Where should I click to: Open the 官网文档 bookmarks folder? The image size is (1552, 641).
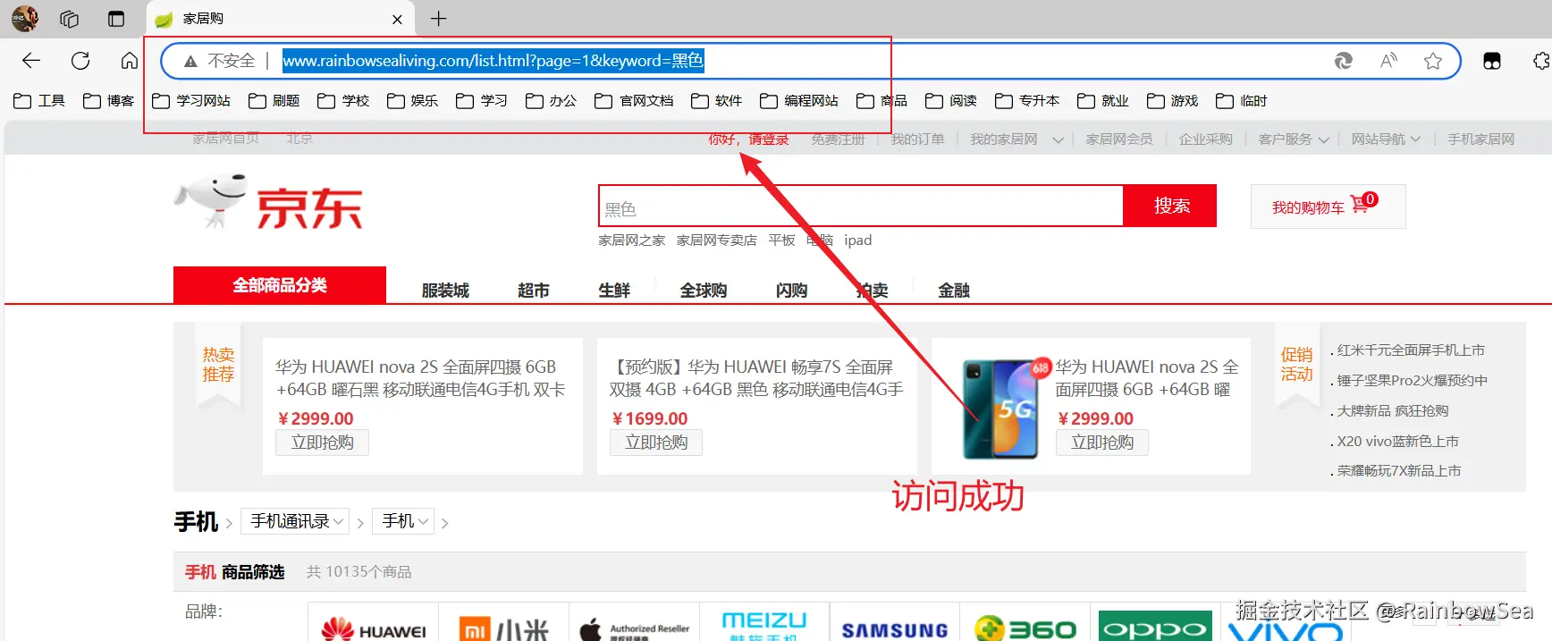[634, 101]
